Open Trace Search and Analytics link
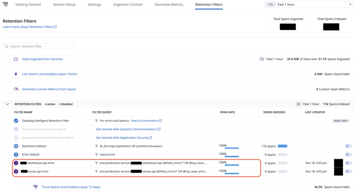 tap(71, 187)
